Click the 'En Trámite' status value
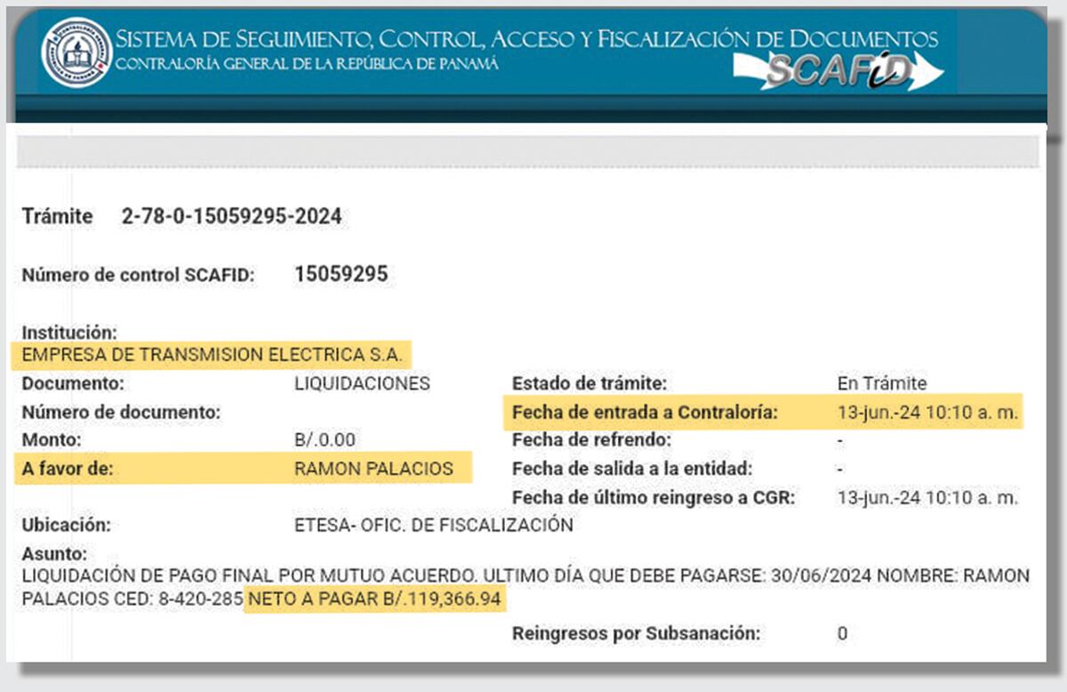Viewport: 1067px width, 692px height. (882, 384)
